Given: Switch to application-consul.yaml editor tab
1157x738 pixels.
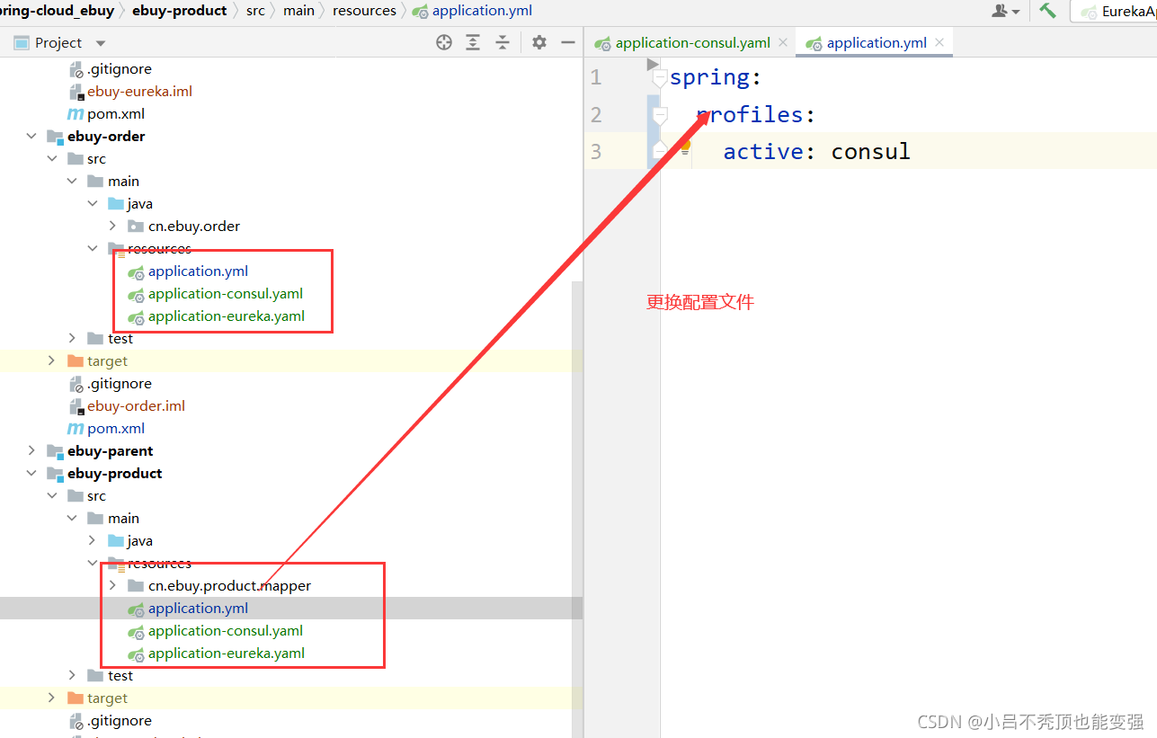Looking at the screenshot, I should pos(693,42).
